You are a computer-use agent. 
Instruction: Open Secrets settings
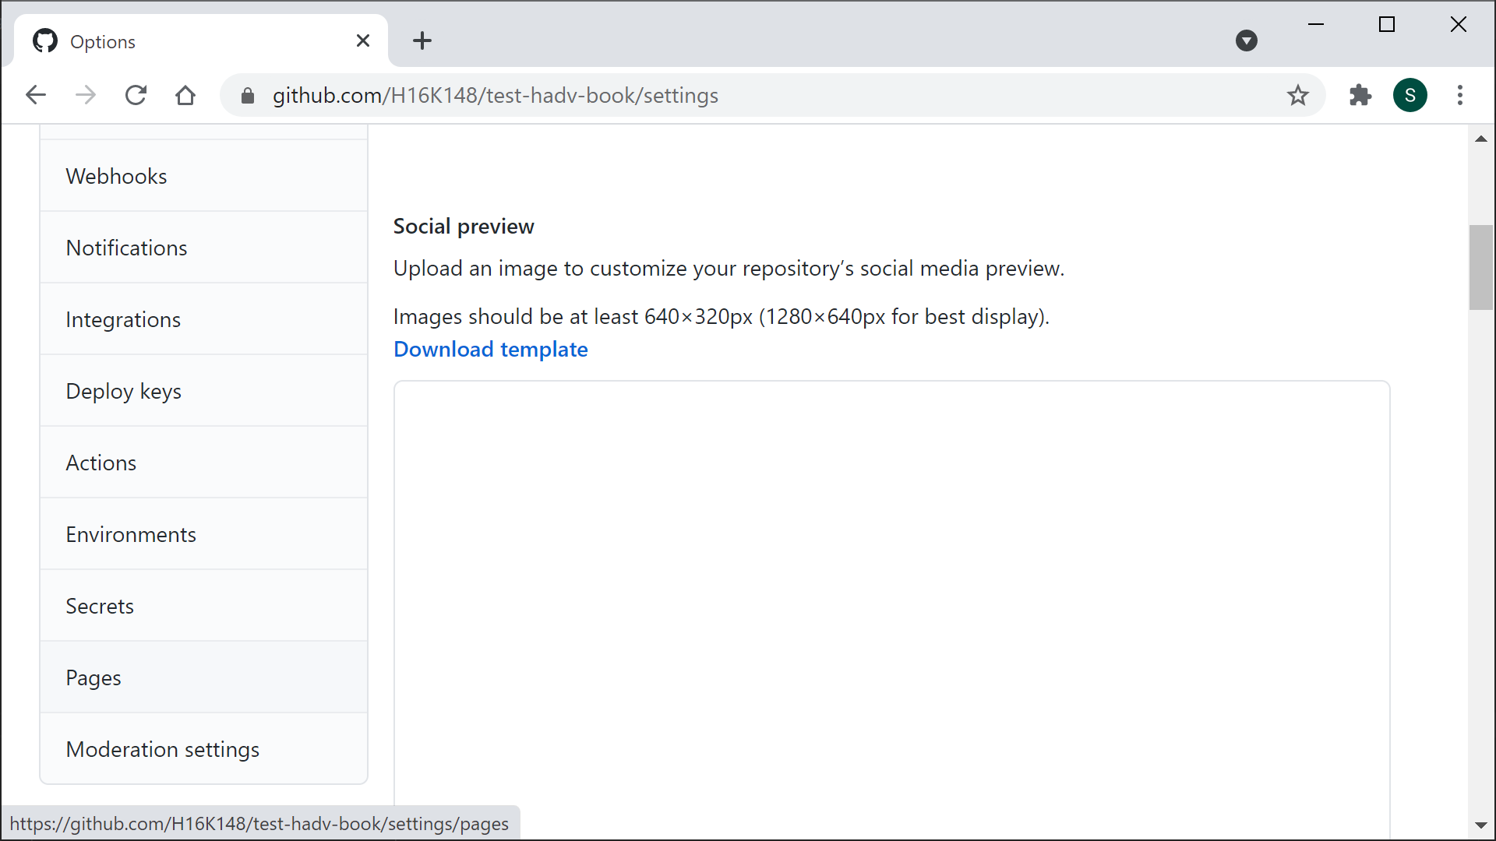(x=203, y=606)
